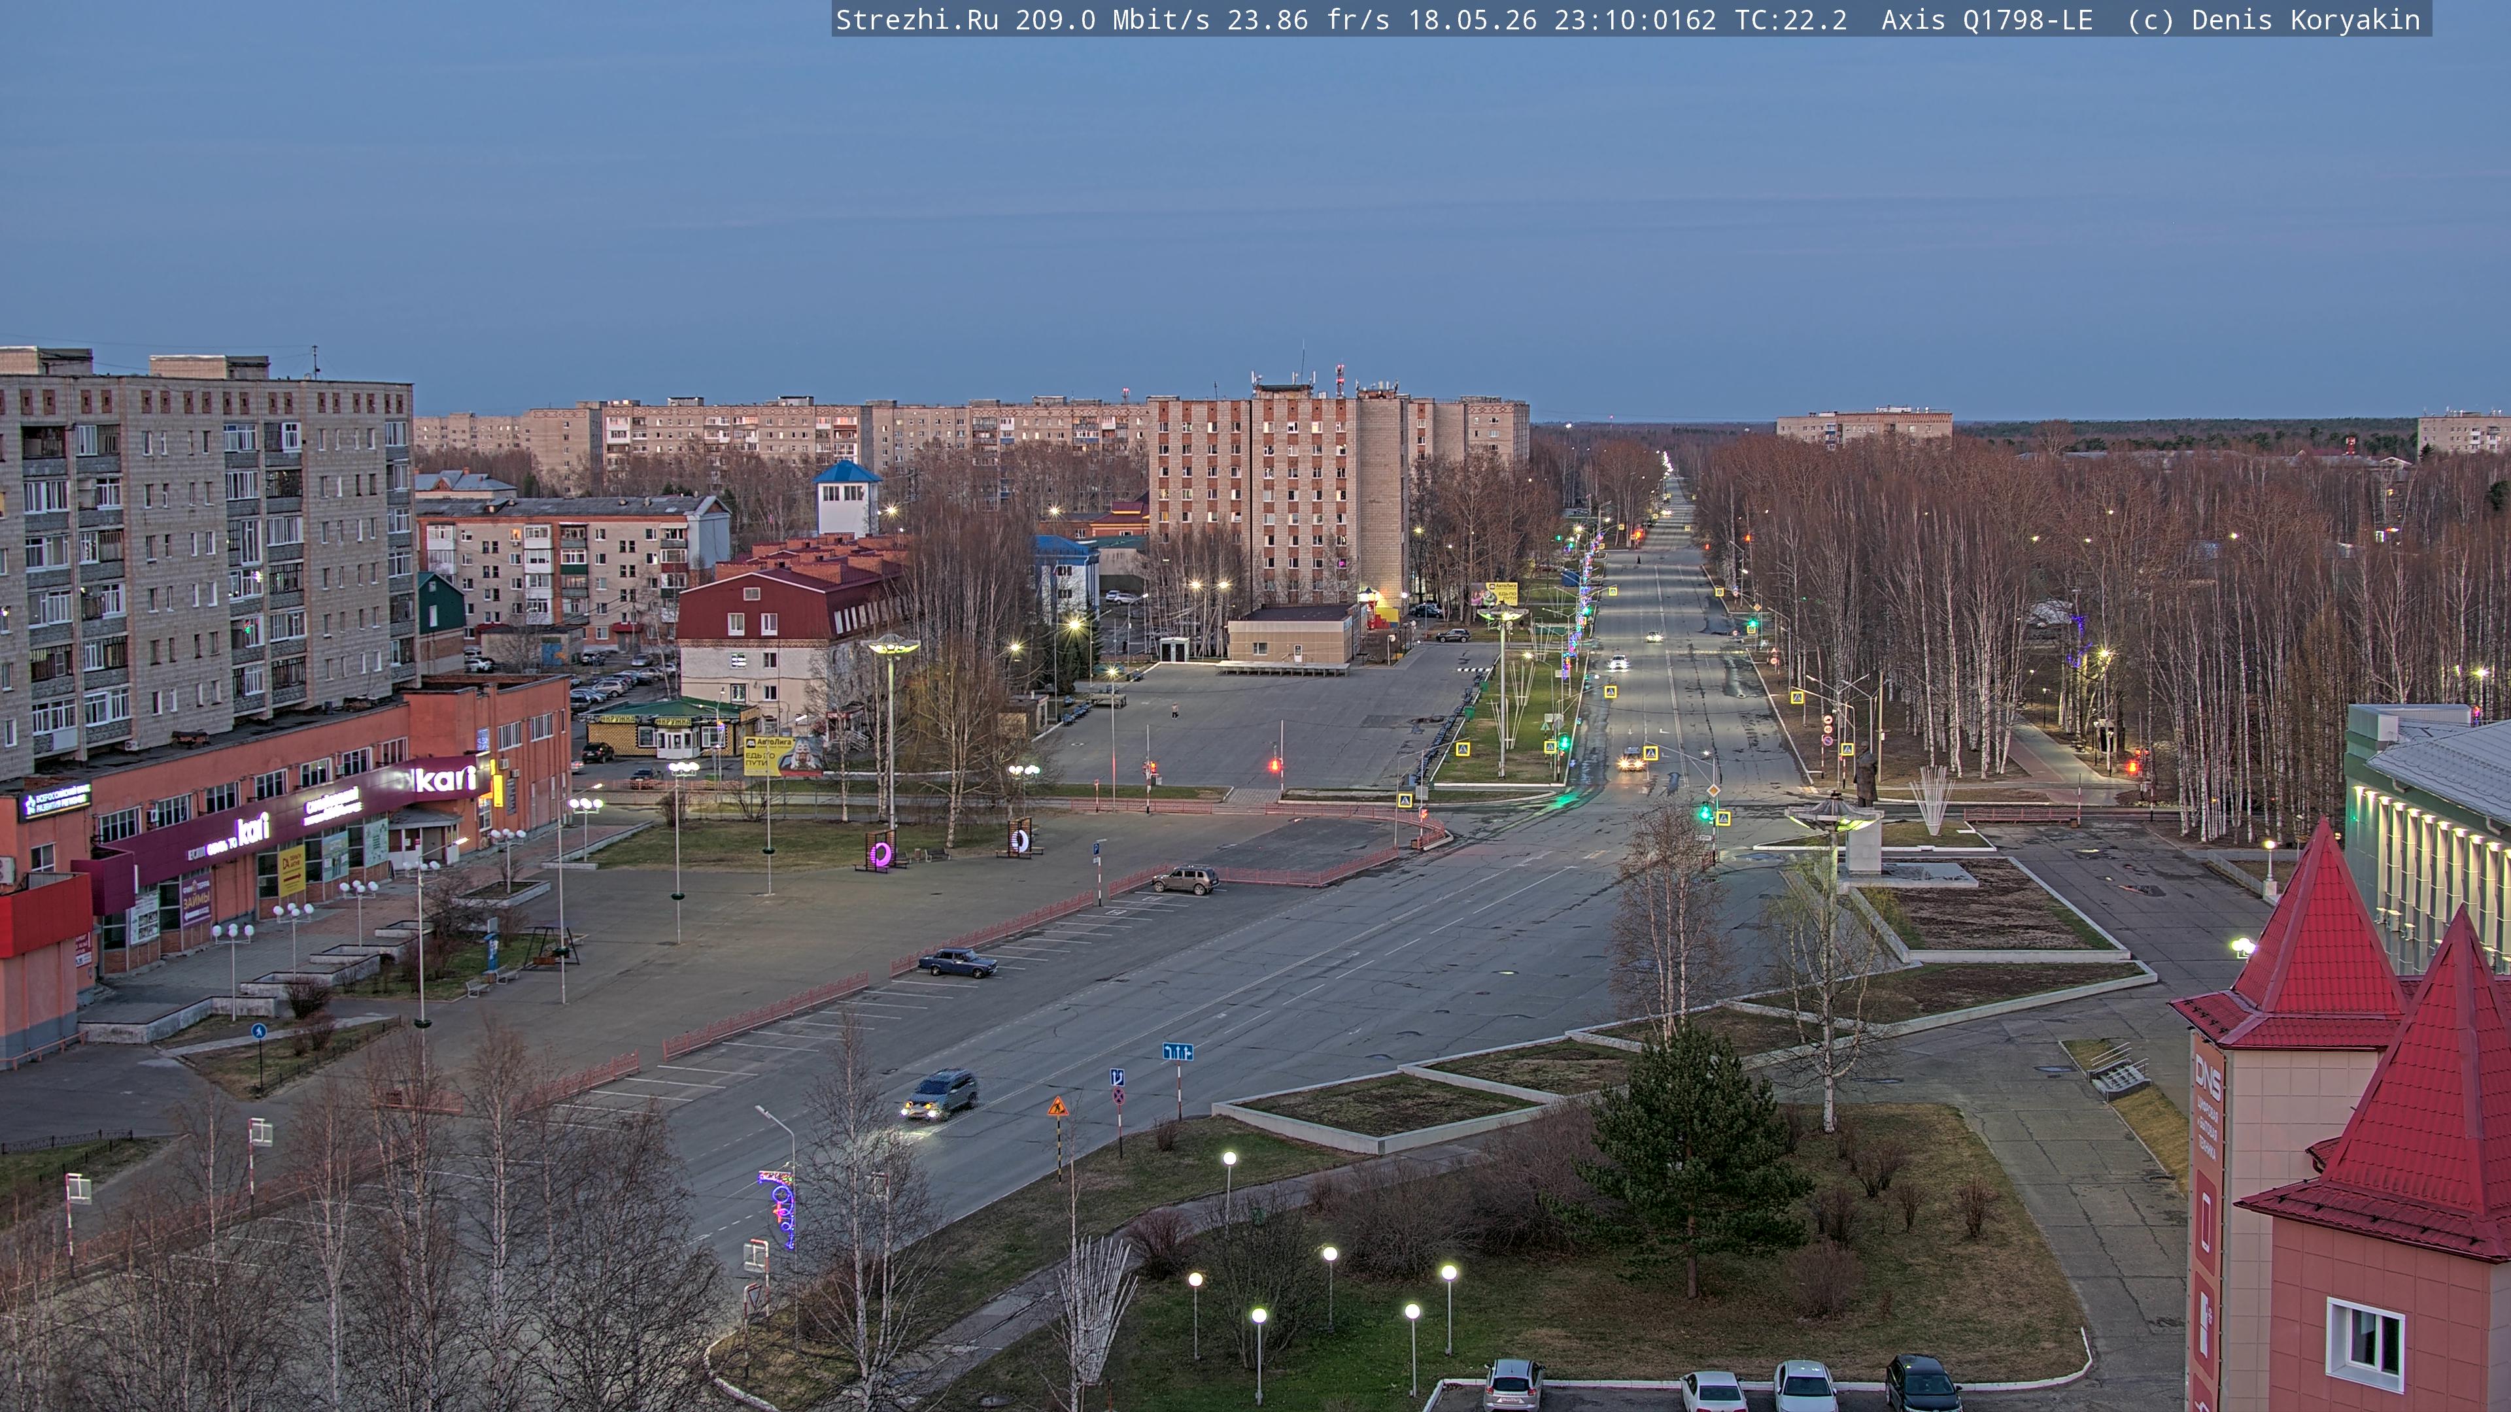2511x1412 pixels.
Task: Click the Denis Koryakin copyright text
Action: pyautogui.click(x=2305, y=20)
